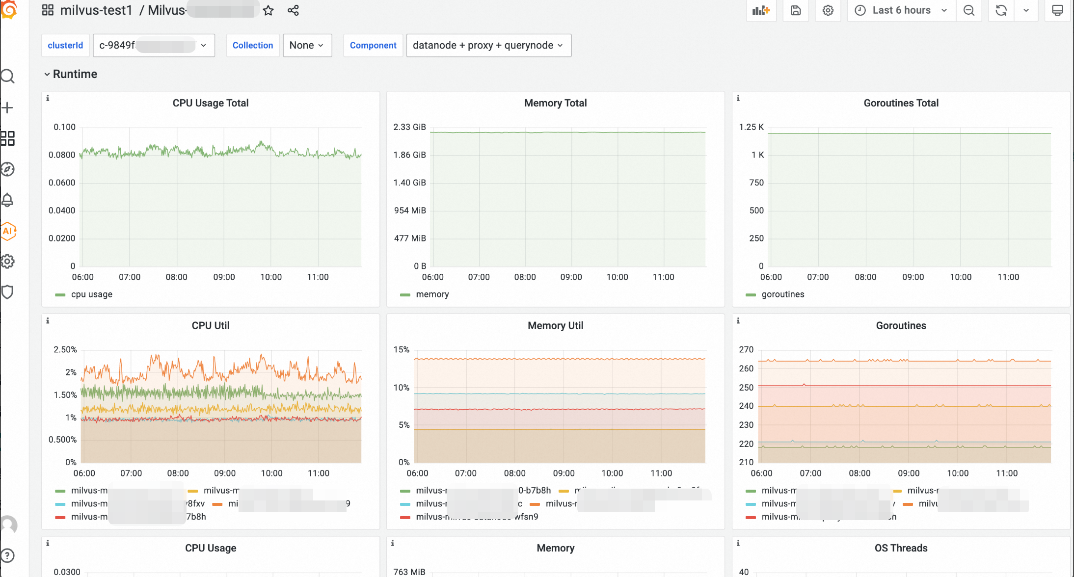Open Alerting bell in sidebar
Viewport: 1074px width, 577px height.
8,200
